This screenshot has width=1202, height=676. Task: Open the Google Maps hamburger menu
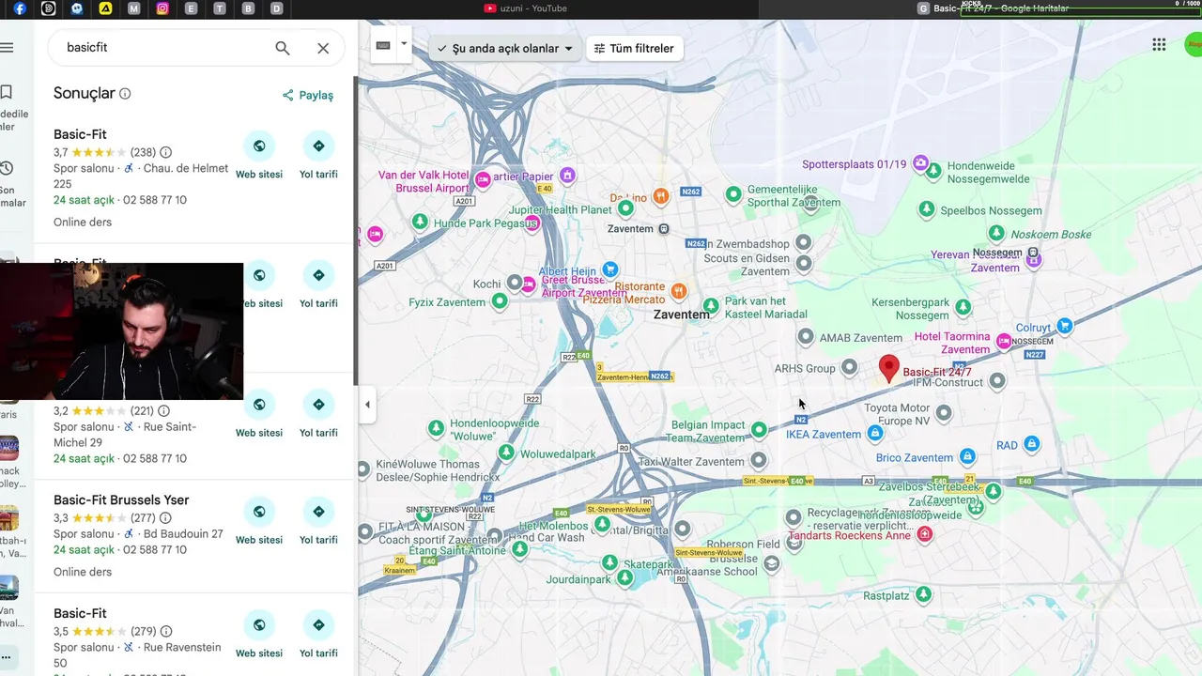pyautogui.click(x=7, y=47)
